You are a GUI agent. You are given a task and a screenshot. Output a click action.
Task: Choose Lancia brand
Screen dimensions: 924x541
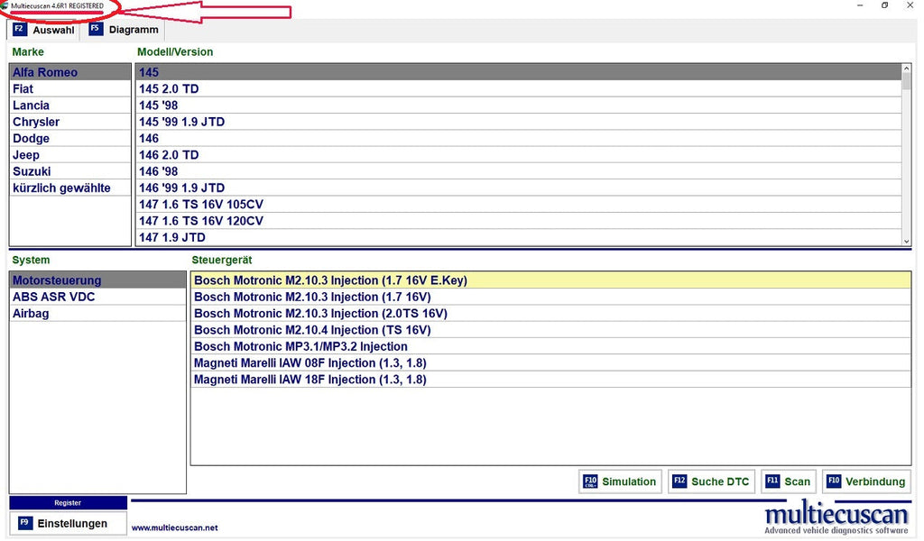[70, 105]
